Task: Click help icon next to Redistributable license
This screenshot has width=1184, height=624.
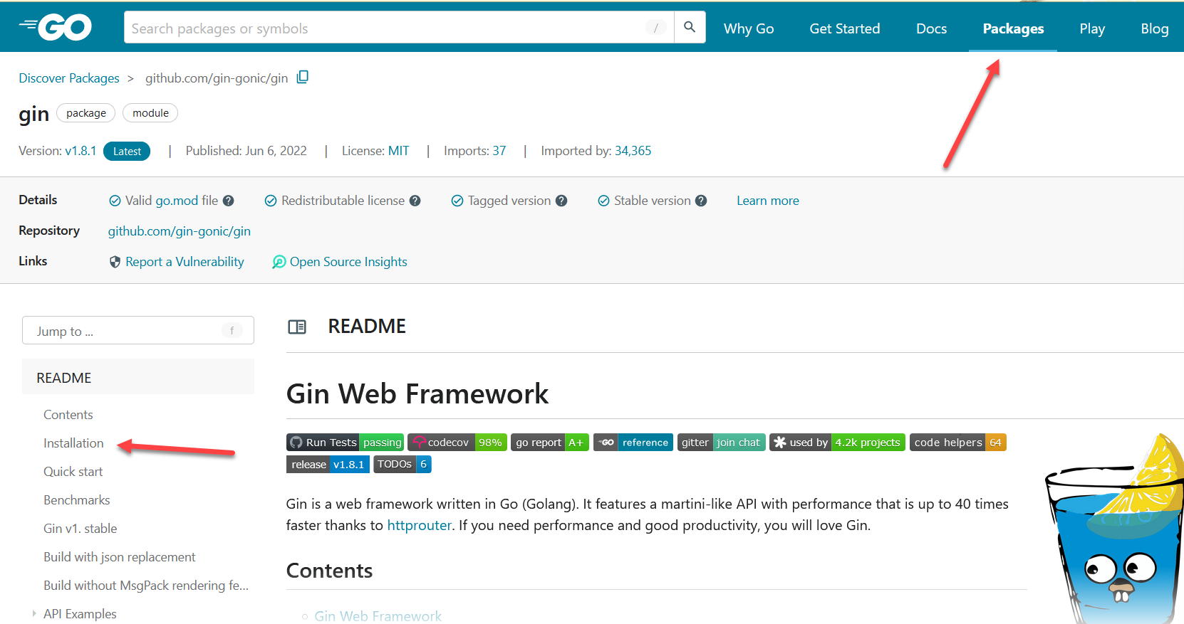Action: pos(415,201)
